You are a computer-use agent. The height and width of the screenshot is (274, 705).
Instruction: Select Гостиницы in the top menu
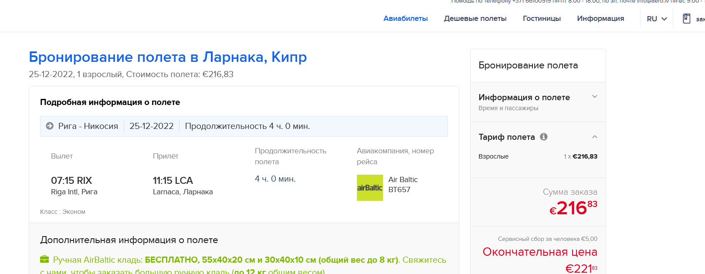coord(542,18)
